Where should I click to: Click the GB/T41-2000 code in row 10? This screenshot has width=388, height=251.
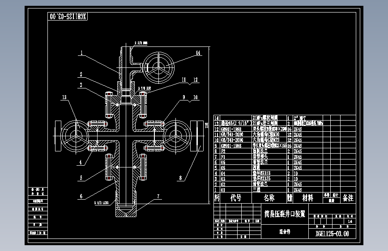tap(232, 140)
